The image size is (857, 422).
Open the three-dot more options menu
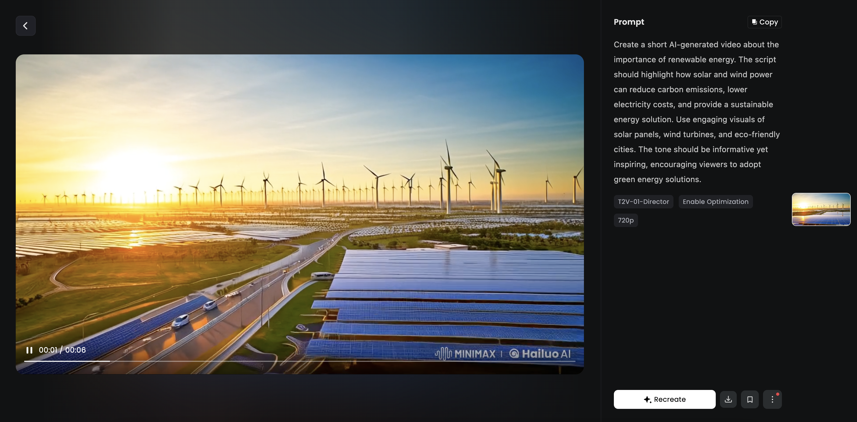coord(772,399)
